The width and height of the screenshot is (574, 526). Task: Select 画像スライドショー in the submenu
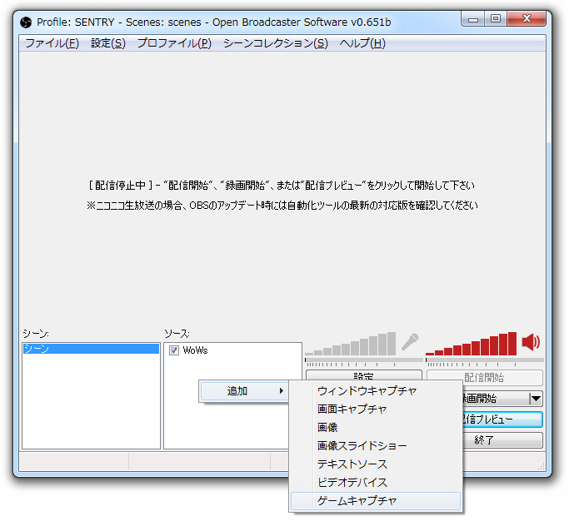[376, 445]
